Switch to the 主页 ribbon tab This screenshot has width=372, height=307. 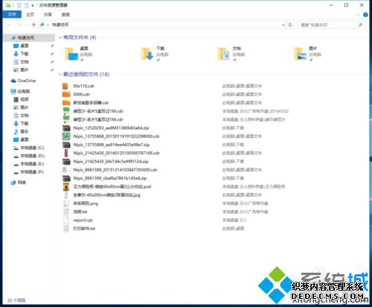click(x=30, y=15)
